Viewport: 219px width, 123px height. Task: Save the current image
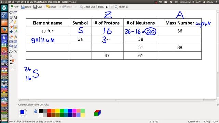coord(38,7)
